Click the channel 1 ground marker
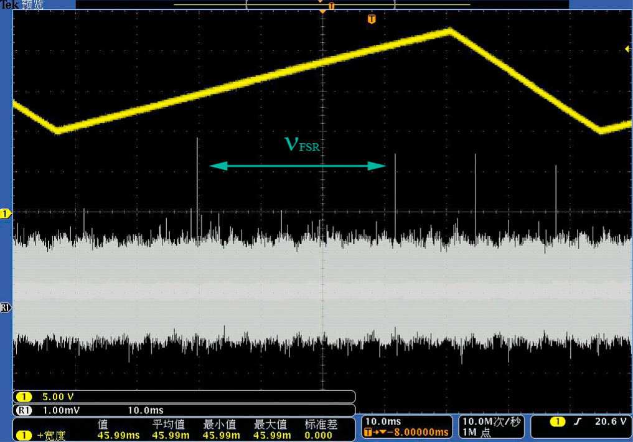 pyautogui.click(x=6, y=214)
